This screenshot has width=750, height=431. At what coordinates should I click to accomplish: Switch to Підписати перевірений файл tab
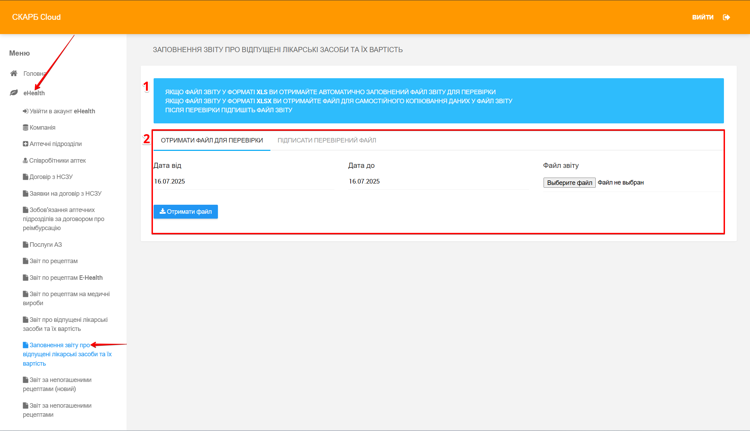[326, 140]
